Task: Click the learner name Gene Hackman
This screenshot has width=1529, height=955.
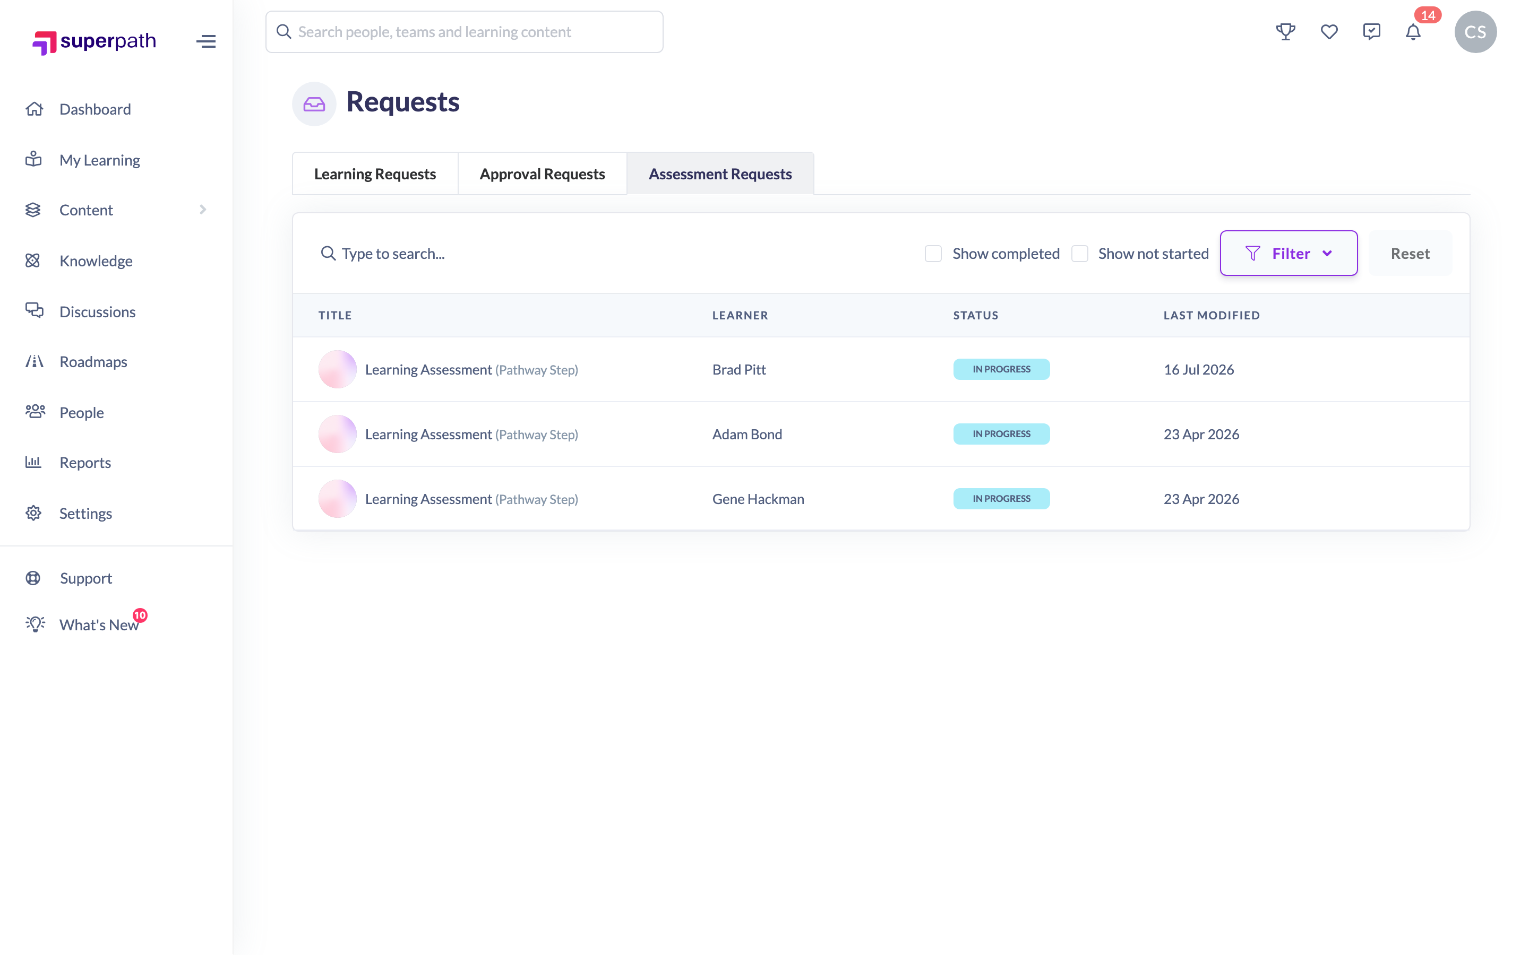Action: [758, 499]
